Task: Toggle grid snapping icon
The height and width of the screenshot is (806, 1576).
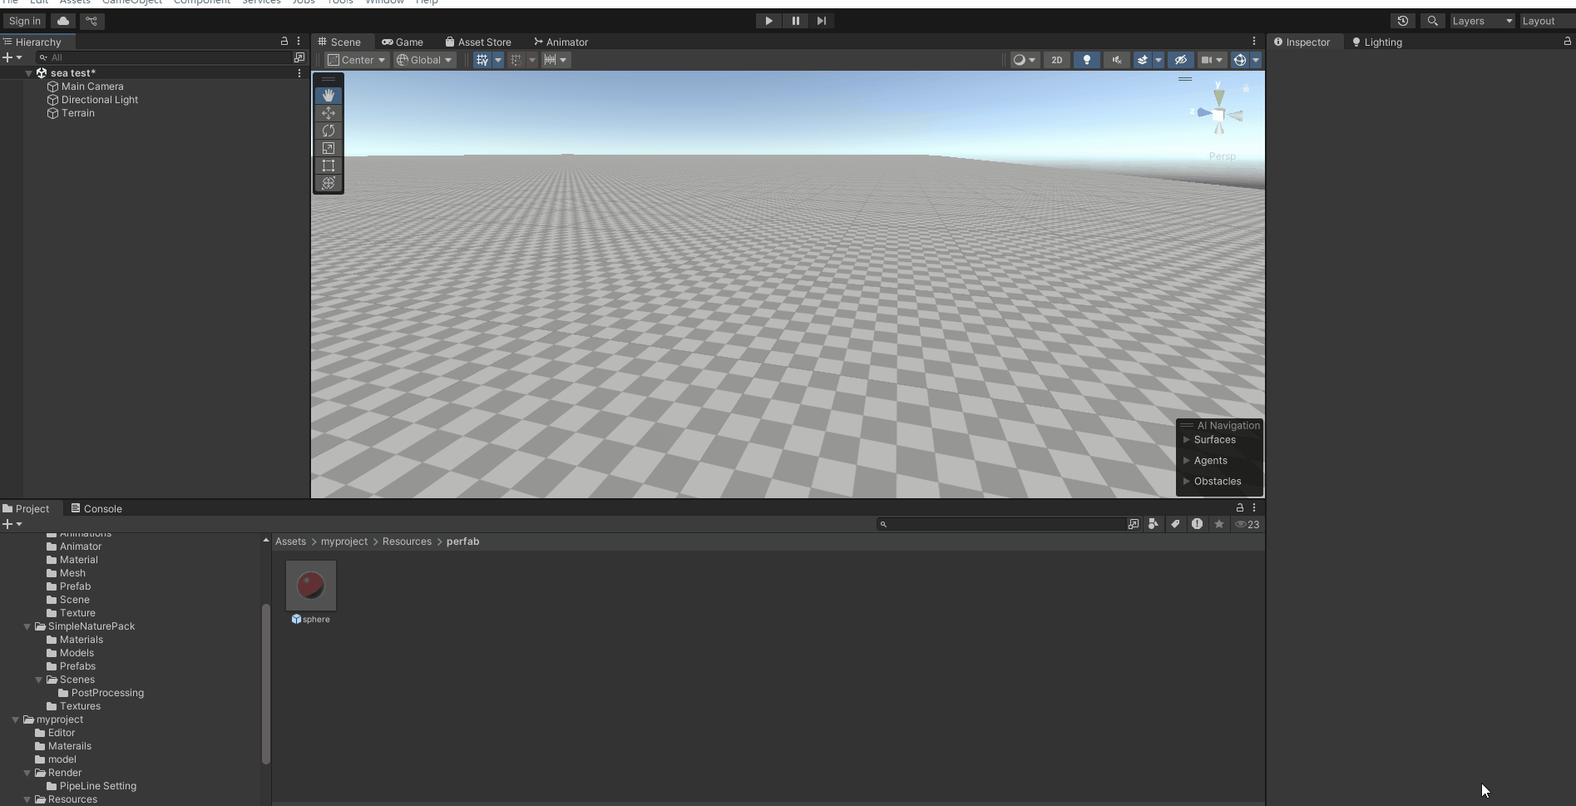Action: point(516,60)
